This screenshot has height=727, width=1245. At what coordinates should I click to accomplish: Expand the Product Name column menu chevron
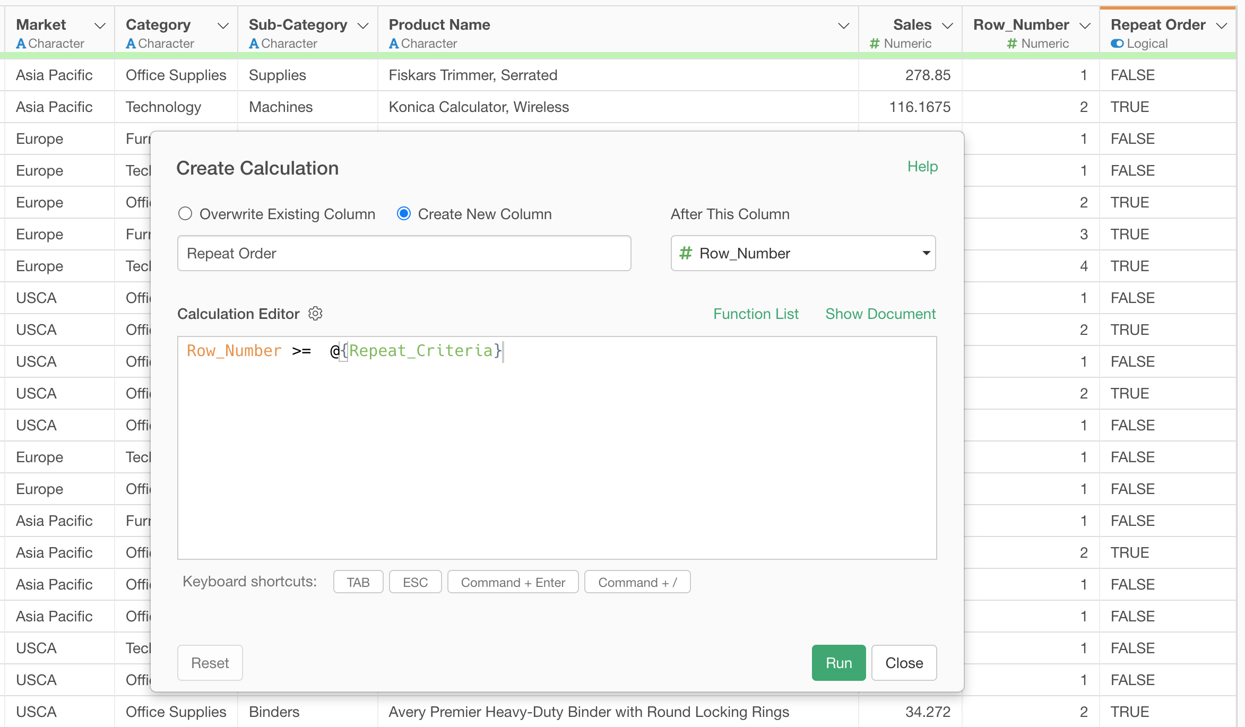pyautogui.click(x=843, y=25)
